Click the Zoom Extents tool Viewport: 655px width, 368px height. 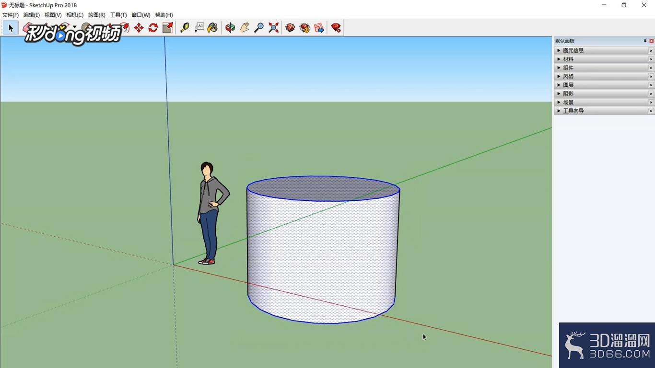(273, 28)
